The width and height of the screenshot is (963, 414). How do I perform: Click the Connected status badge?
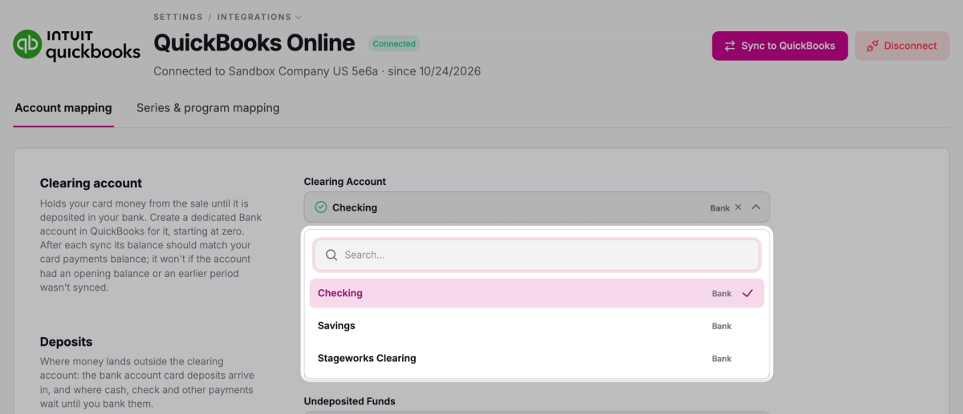(x=394, y=44)
